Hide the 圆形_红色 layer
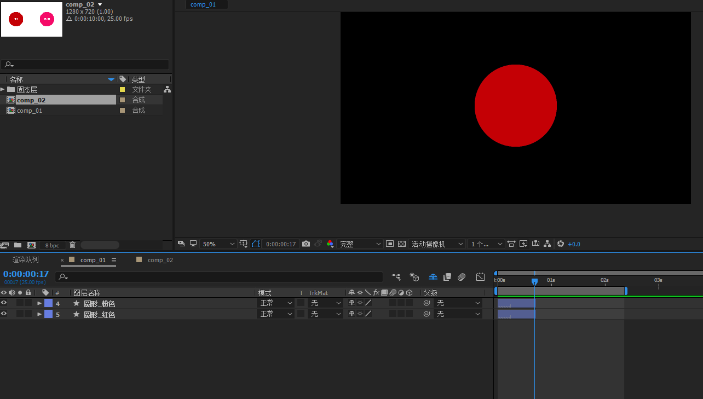 pyautogui.click(x=4, y=314)
